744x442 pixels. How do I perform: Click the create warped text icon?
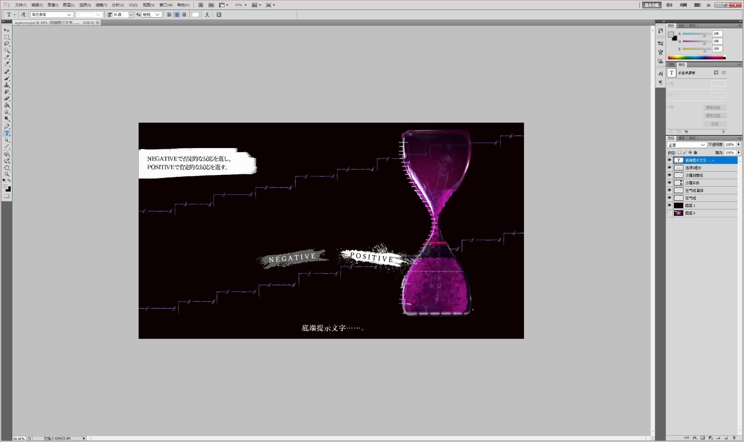coord(207,15)
